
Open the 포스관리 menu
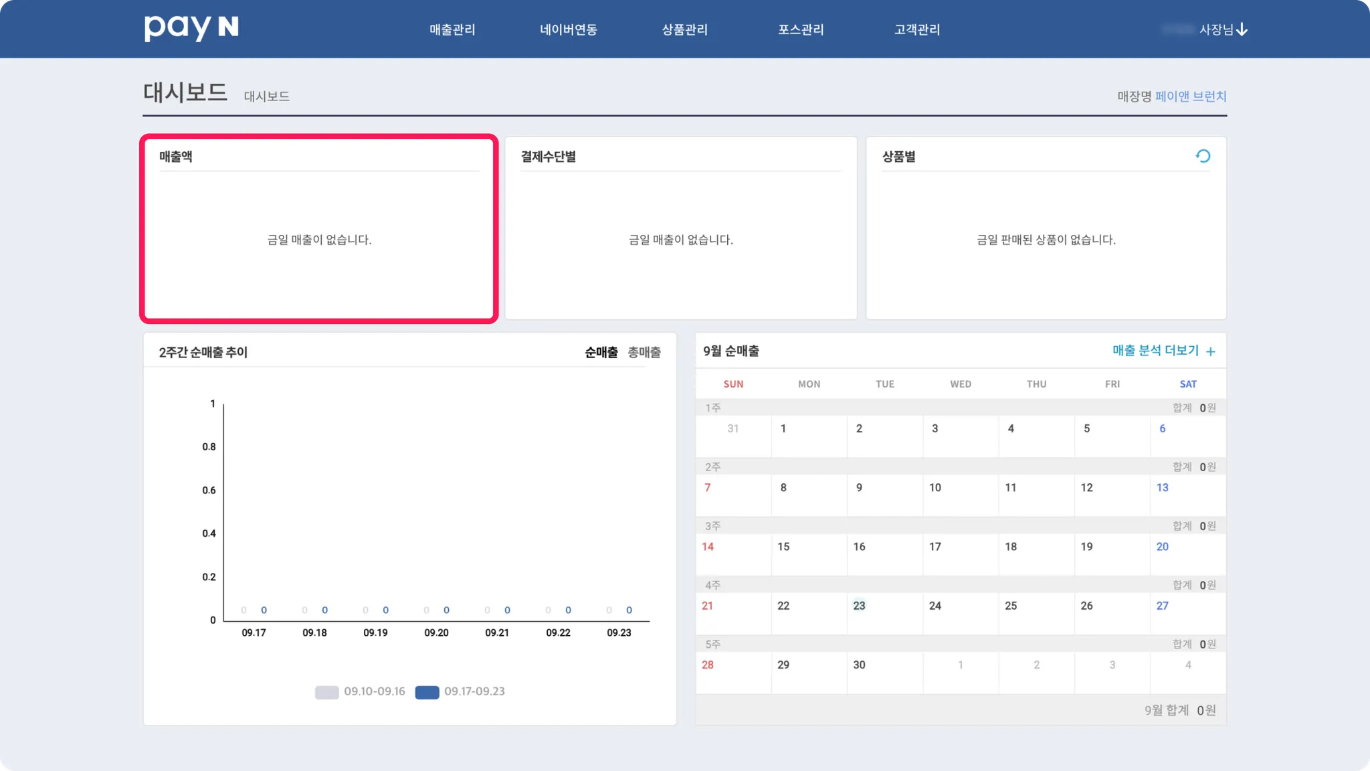[x=801, y=29]
